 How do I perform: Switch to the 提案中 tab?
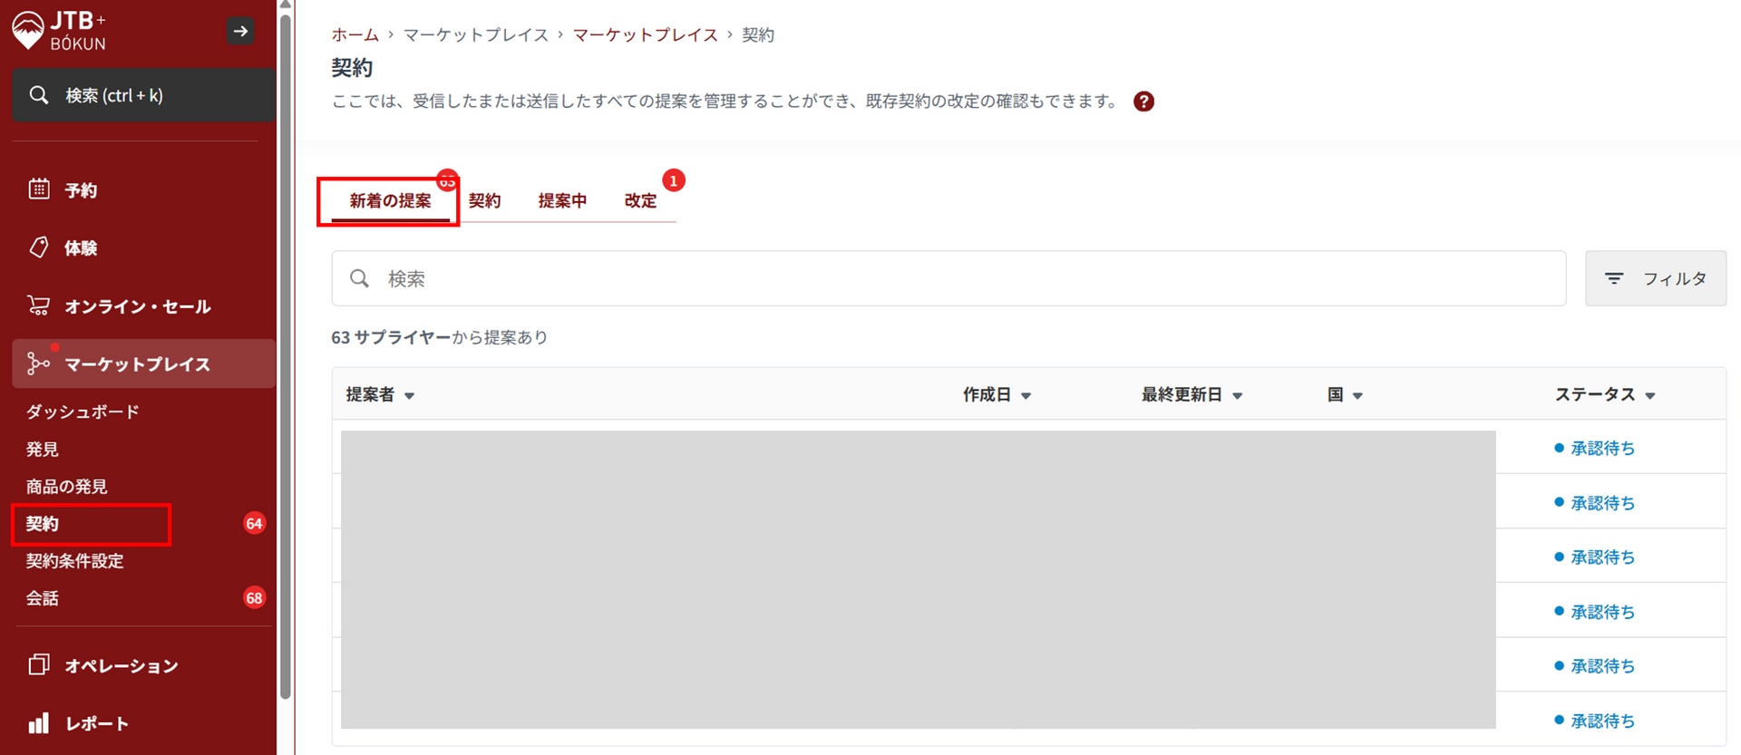coord(562,201)
